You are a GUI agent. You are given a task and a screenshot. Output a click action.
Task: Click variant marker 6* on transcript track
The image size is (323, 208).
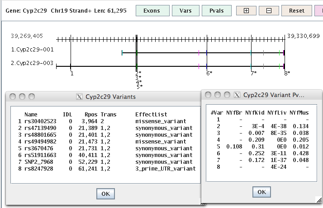click(209, 73)
